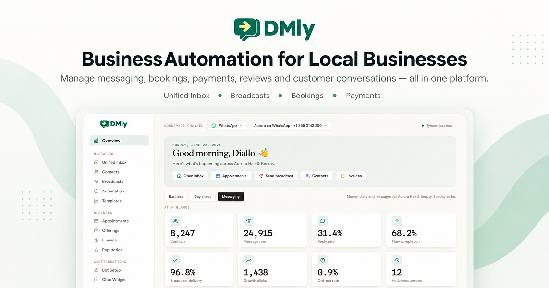
Task: Click the Synced just now status
Action: 437,126
